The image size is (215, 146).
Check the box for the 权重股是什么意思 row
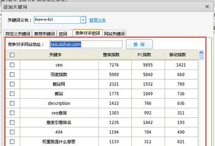pos(12,141)
